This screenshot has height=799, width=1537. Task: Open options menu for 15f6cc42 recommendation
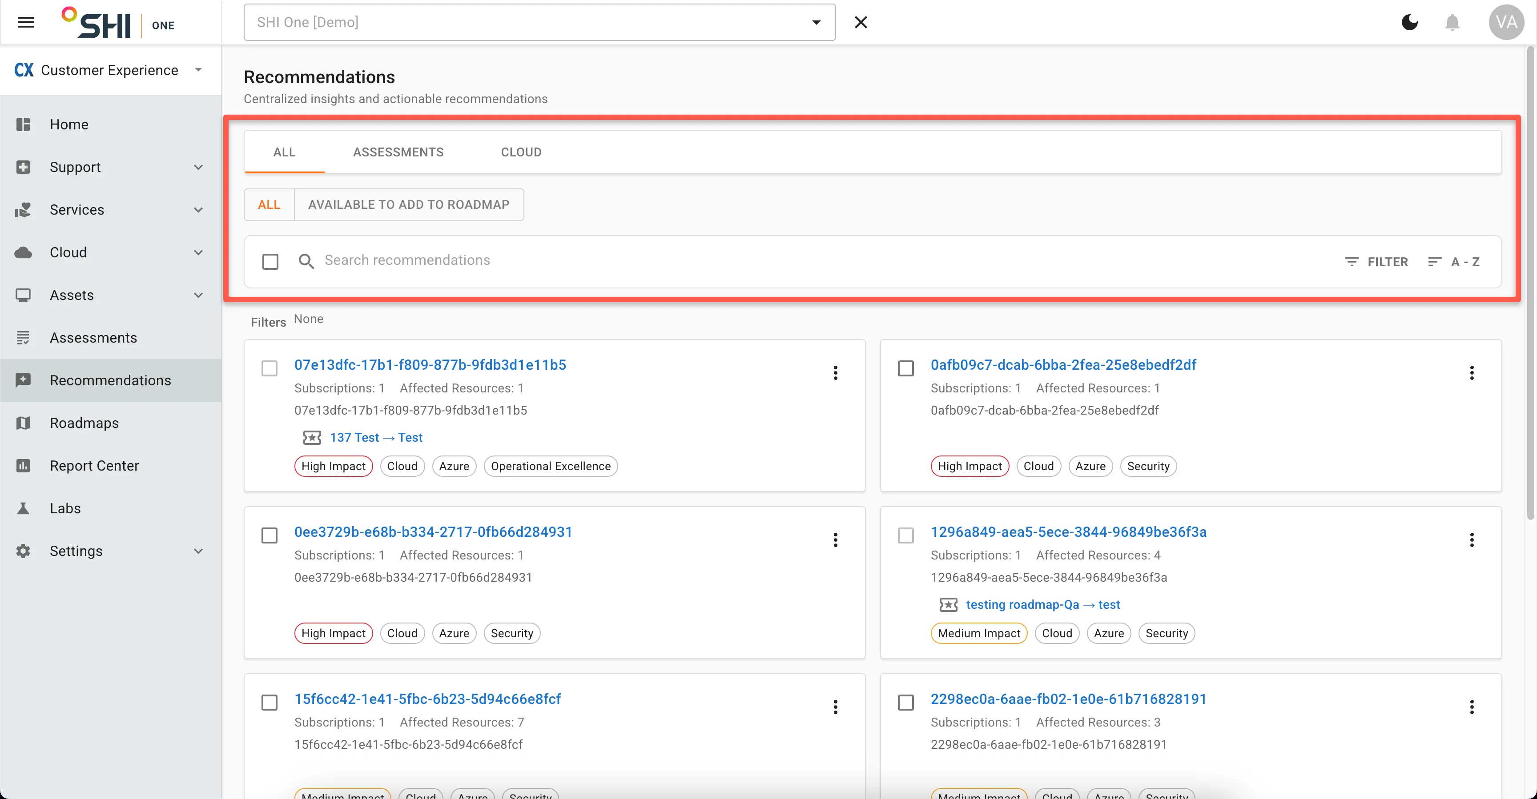point(835,707)
